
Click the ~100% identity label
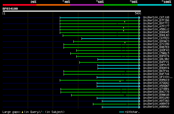(166, 2)
